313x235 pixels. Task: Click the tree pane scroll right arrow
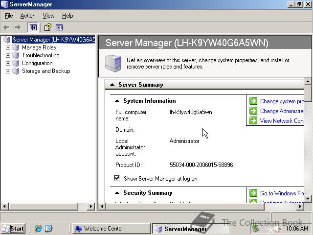91,207
